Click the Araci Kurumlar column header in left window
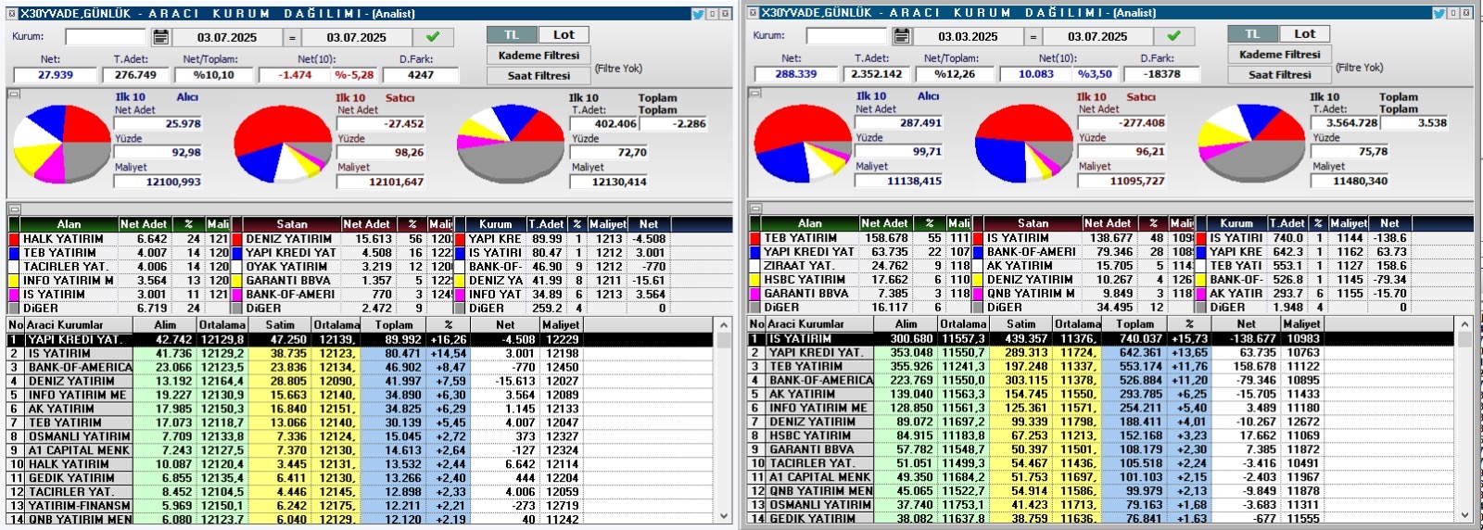 78,325
